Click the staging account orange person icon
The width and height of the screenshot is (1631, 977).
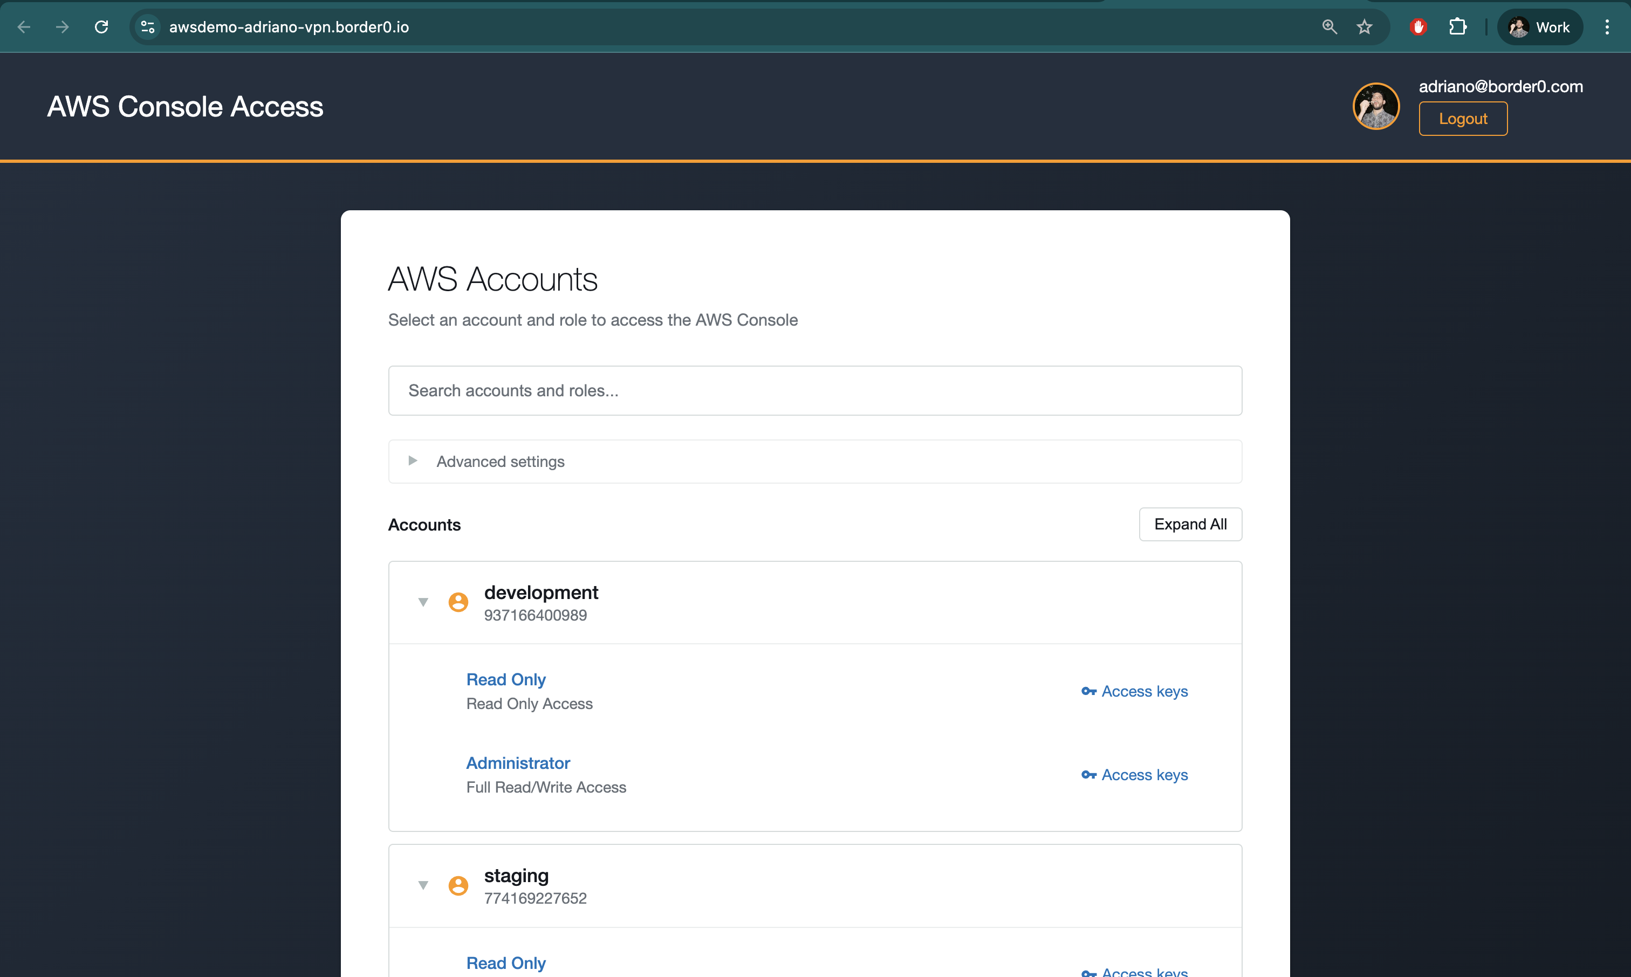458,885
